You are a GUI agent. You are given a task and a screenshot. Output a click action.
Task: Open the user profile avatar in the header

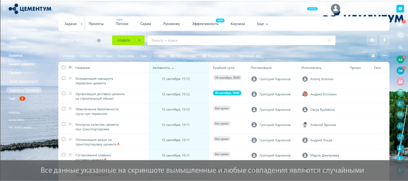[336, 8]
